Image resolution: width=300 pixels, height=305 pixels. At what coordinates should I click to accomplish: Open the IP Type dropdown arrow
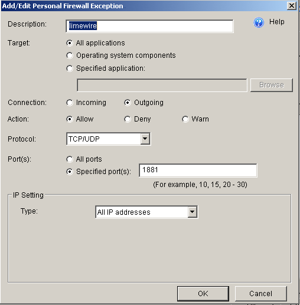pyautogui.click(x=193, y=212)
